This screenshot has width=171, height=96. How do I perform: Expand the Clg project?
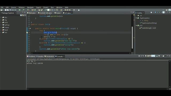(1, 20)
